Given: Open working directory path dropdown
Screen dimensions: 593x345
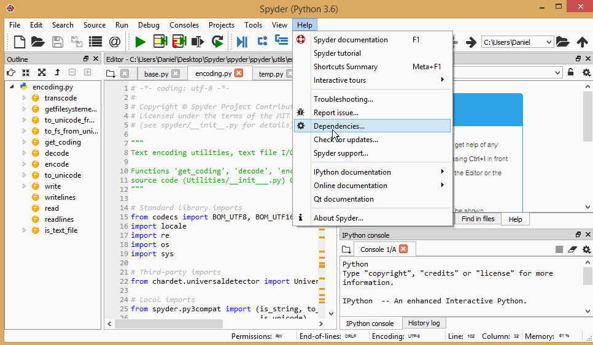Looking at the screenshot, I should click(x=549, y=42).
